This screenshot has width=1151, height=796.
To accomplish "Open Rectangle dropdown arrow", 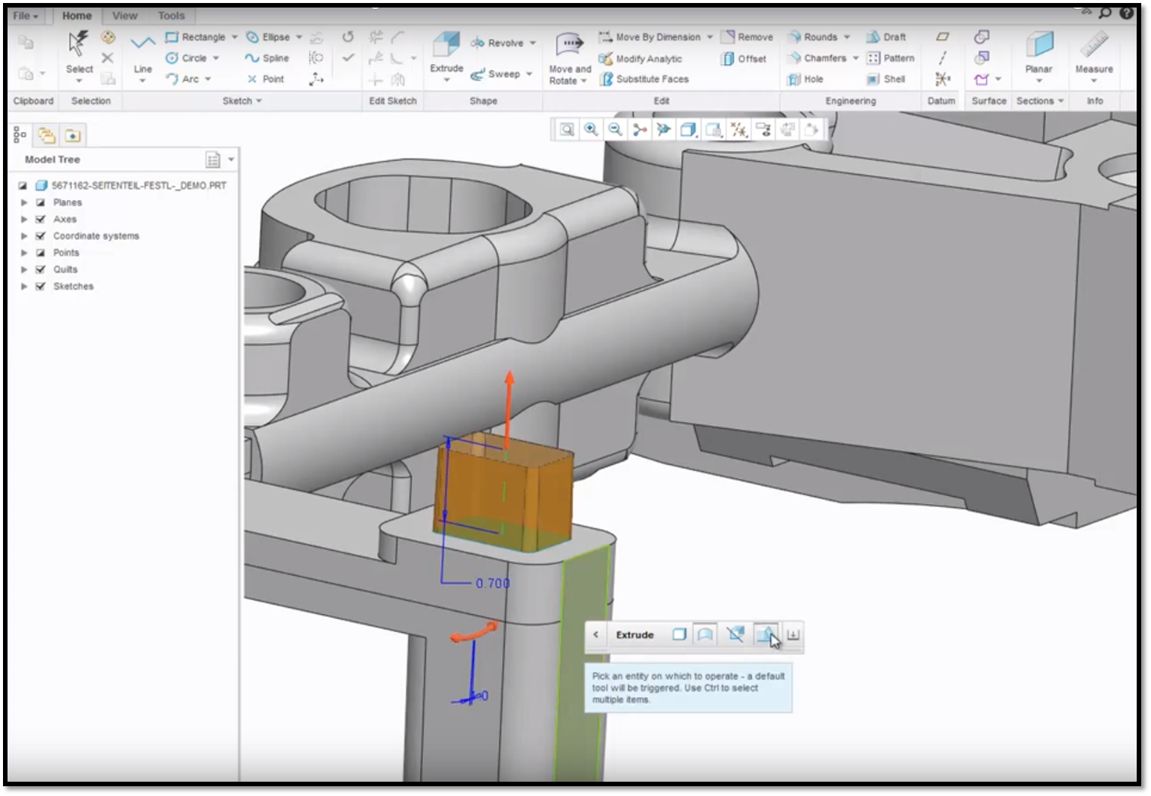I will [x=234, y=37].
